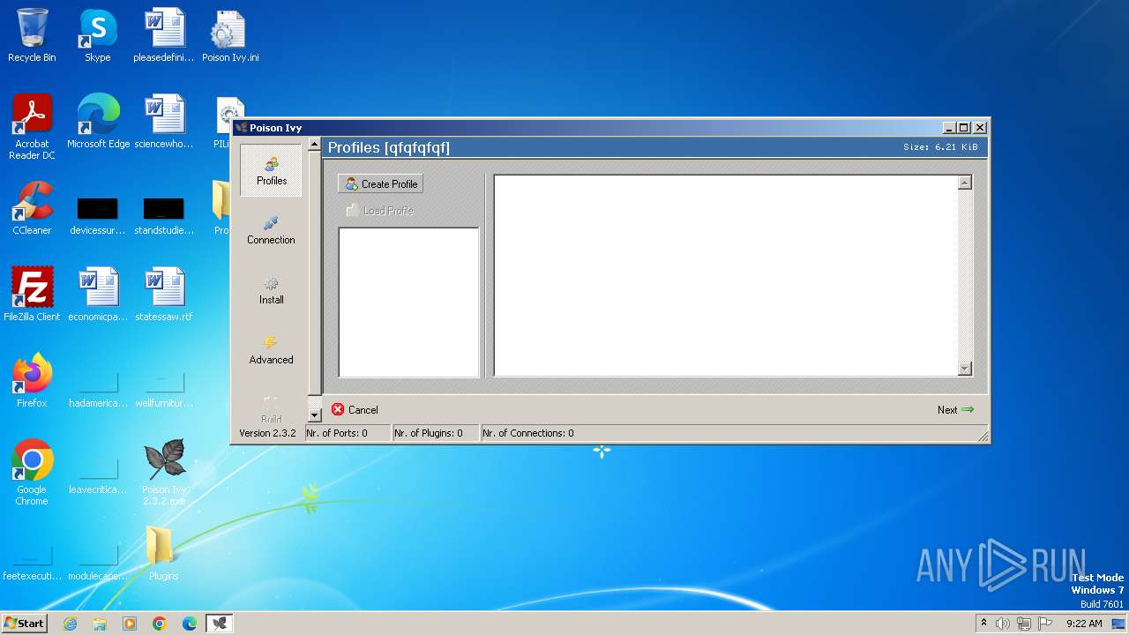
Task: Open File Explorer from taskbar
Action: click(x=100, y=624)
